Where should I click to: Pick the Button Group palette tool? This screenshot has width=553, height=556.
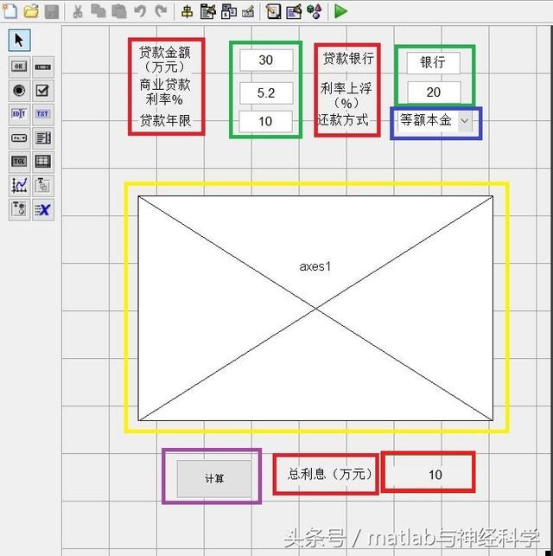pyautogui.click(x=20, y=209)
